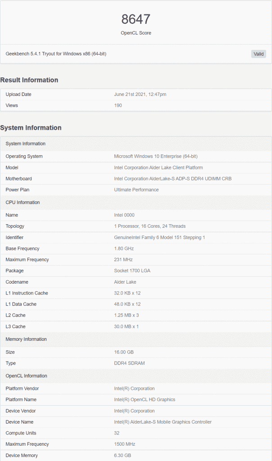Click compute units value '32'
Viewport: 272px width, 461px height.
pos(117,434)
